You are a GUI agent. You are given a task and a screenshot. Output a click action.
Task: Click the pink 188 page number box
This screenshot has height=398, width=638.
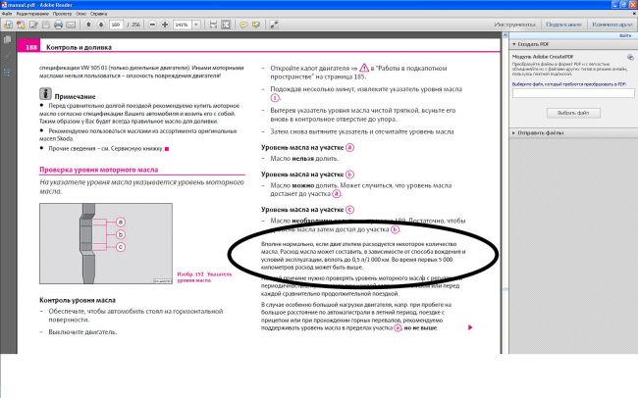pyautogui.click(x=28, y=46)
